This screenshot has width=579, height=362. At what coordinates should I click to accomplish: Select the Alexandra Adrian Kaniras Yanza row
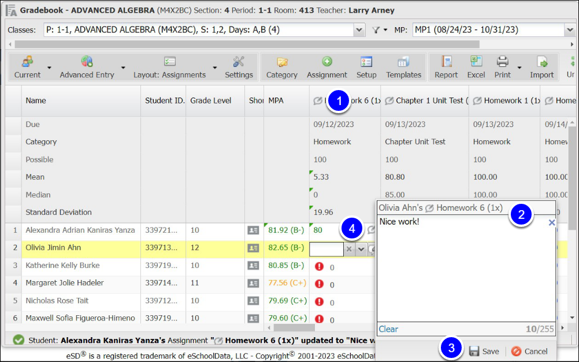tap(80, 230)
